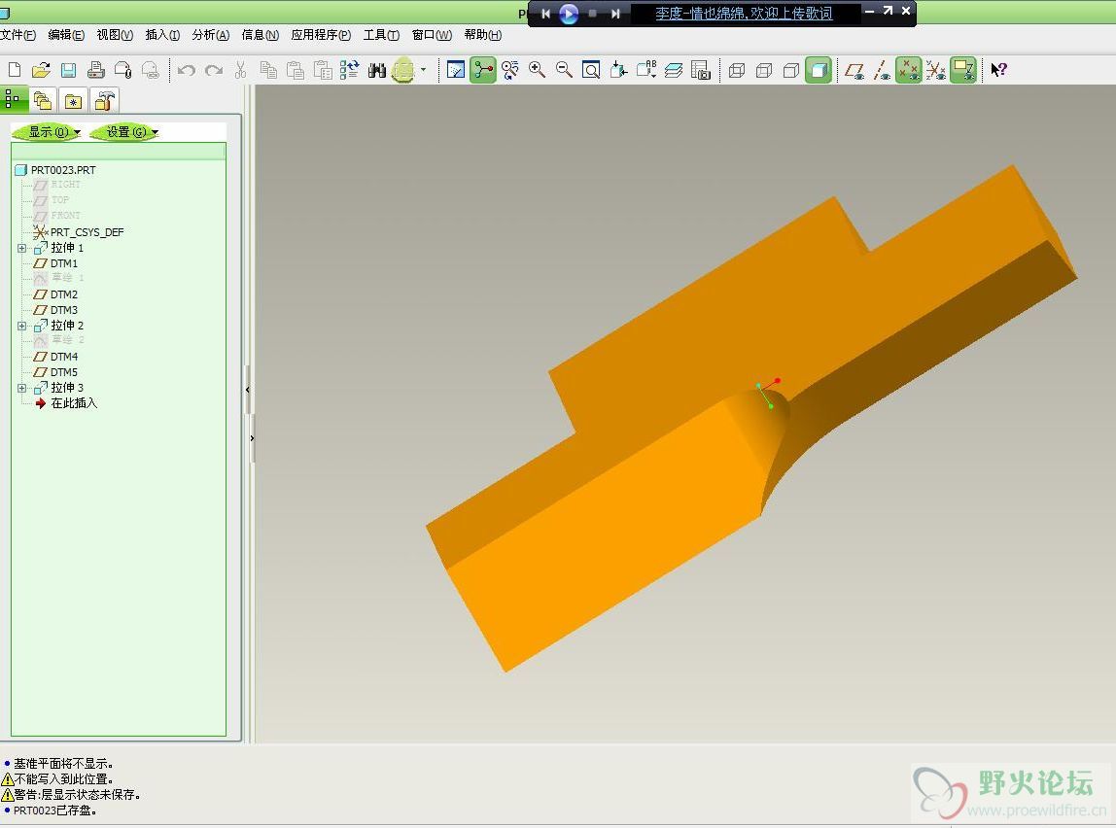Toggle coordinate systems display
This screenshot has height=828, width=1116.
935,70
